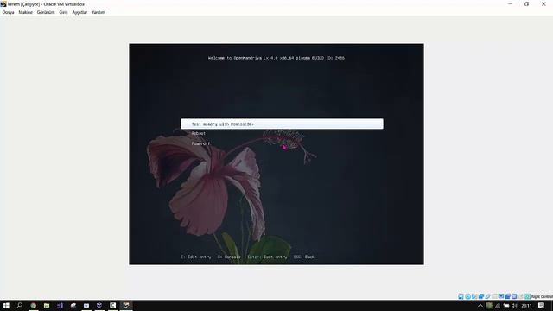This screenshot has height=311, width=553.
Task: Click the processor status icon
Action: coord(514,296)
